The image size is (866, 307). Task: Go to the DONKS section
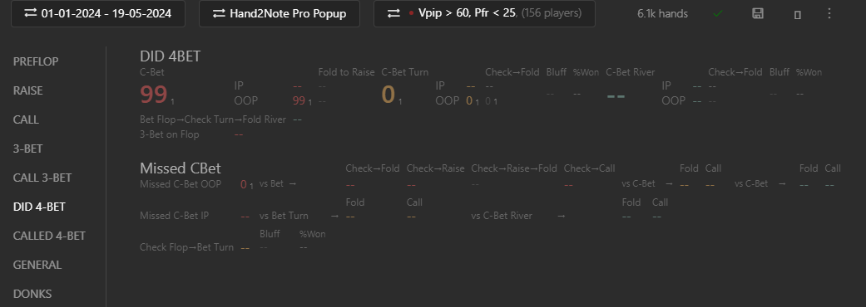click(x=32, y=294)
